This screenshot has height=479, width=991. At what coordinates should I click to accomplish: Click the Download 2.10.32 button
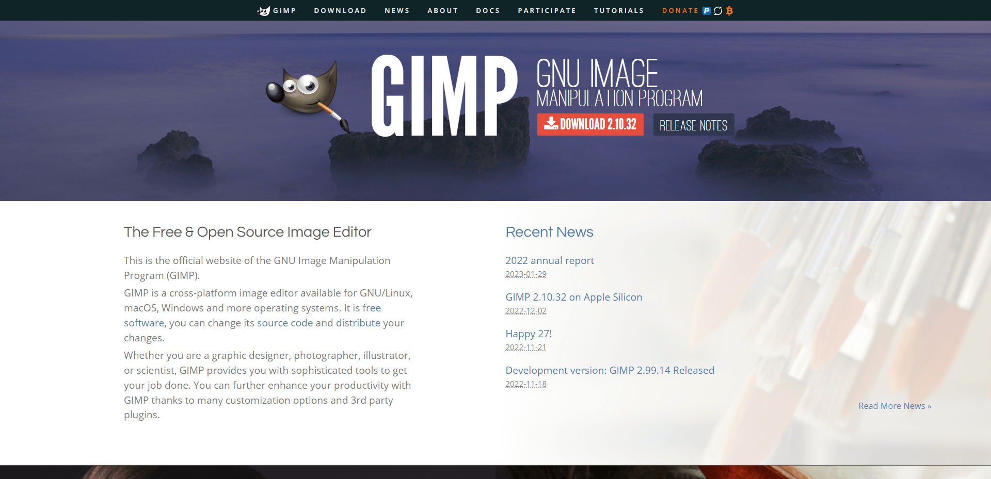click(x=590, y=124)
